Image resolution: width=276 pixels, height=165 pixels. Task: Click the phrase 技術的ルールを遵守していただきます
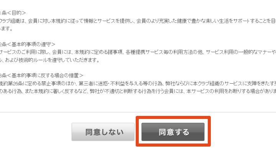click(x=58, y=60)
